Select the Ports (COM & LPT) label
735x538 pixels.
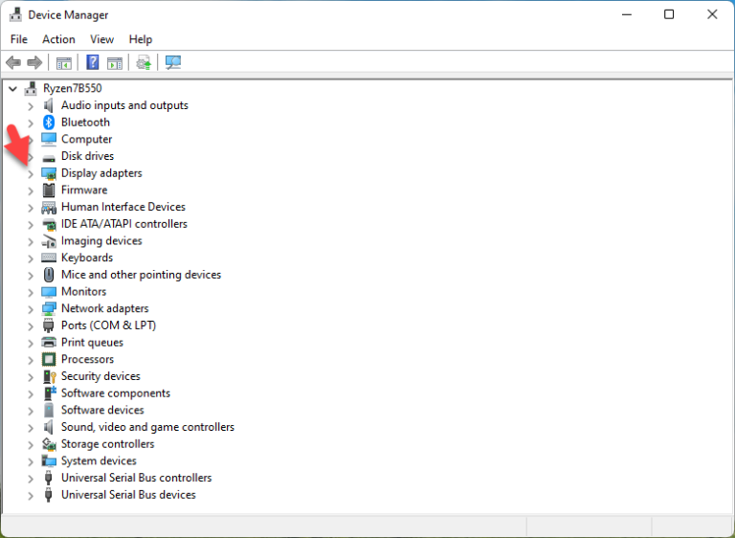[108, 325]
